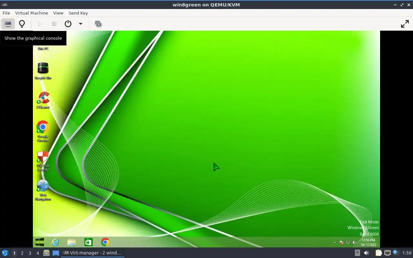This screenshot has width=413, height=258.
Task: Open the Windows Start button in guest
Action: [40, 242]
